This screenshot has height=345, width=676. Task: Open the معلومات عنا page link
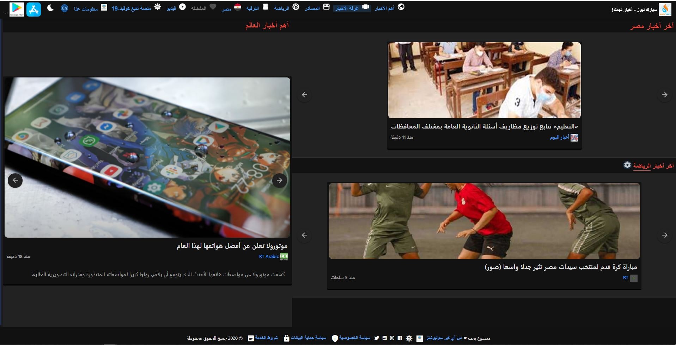pyautogui.click(x=86, y=8)
